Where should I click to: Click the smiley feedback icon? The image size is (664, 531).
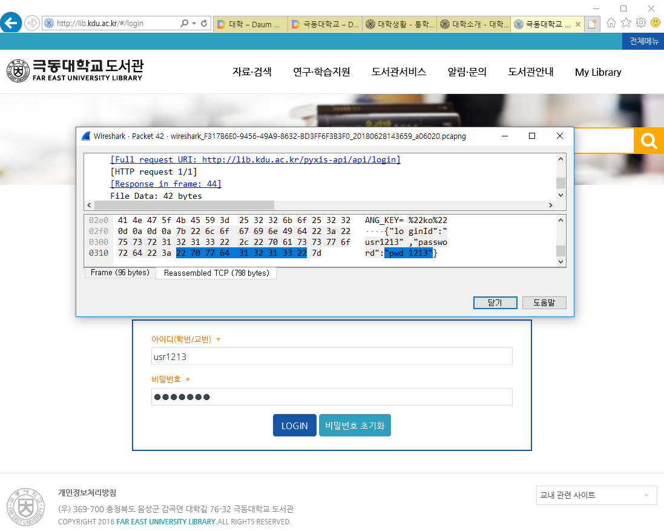[656, 23]
